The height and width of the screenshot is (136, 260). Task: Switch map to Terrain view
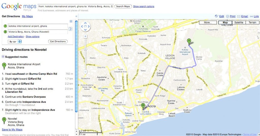252,23
